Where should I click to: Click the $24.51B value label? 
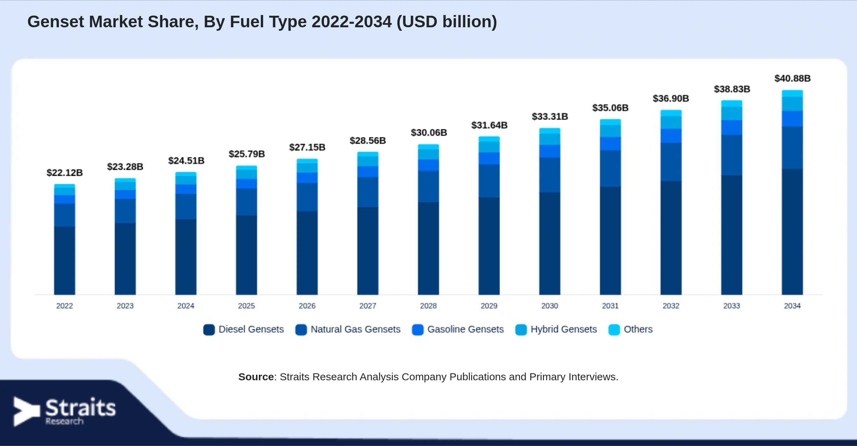tap(186, 161)
